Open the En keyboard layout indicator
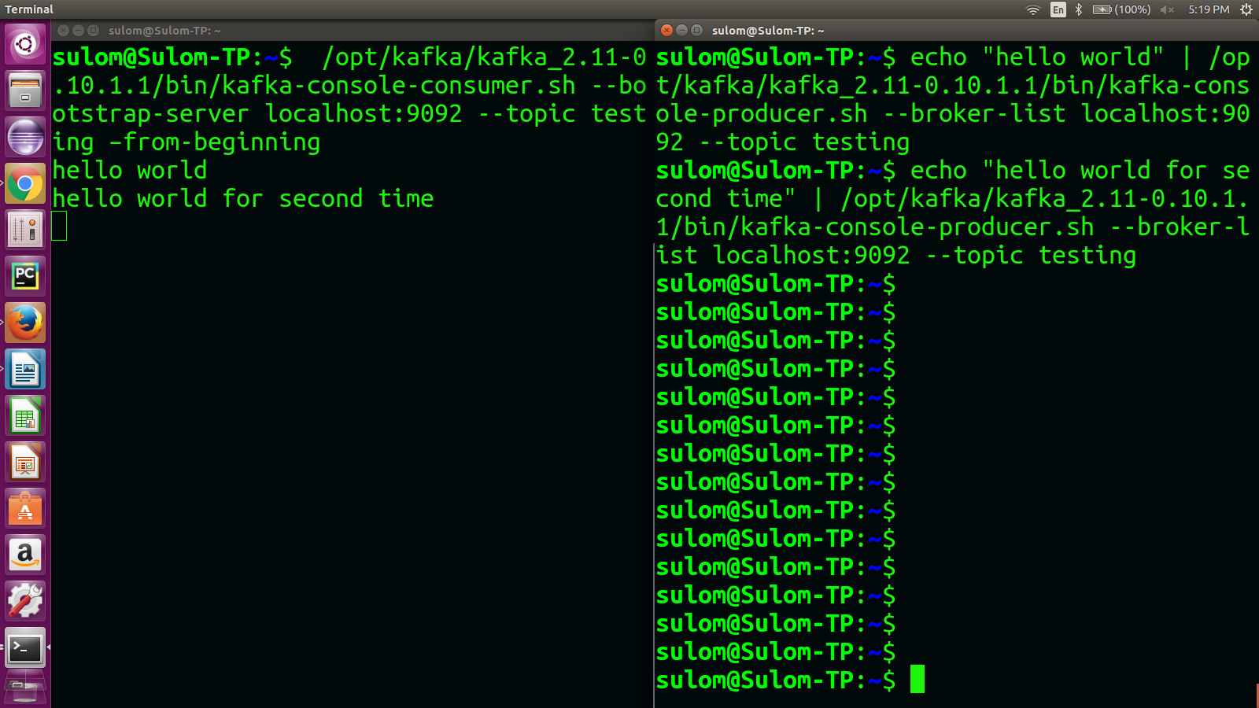Image resolution: width=1259 pixels, height=708 pixels. click(x=1058, y=9)
